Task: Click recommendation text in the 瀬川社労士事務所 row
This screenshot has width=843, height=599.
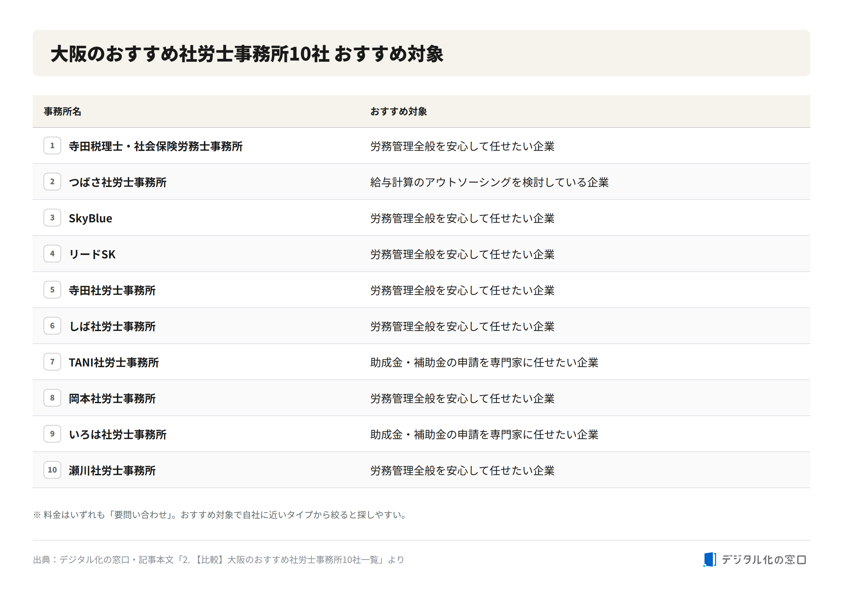Action: [x=462, y=470]
